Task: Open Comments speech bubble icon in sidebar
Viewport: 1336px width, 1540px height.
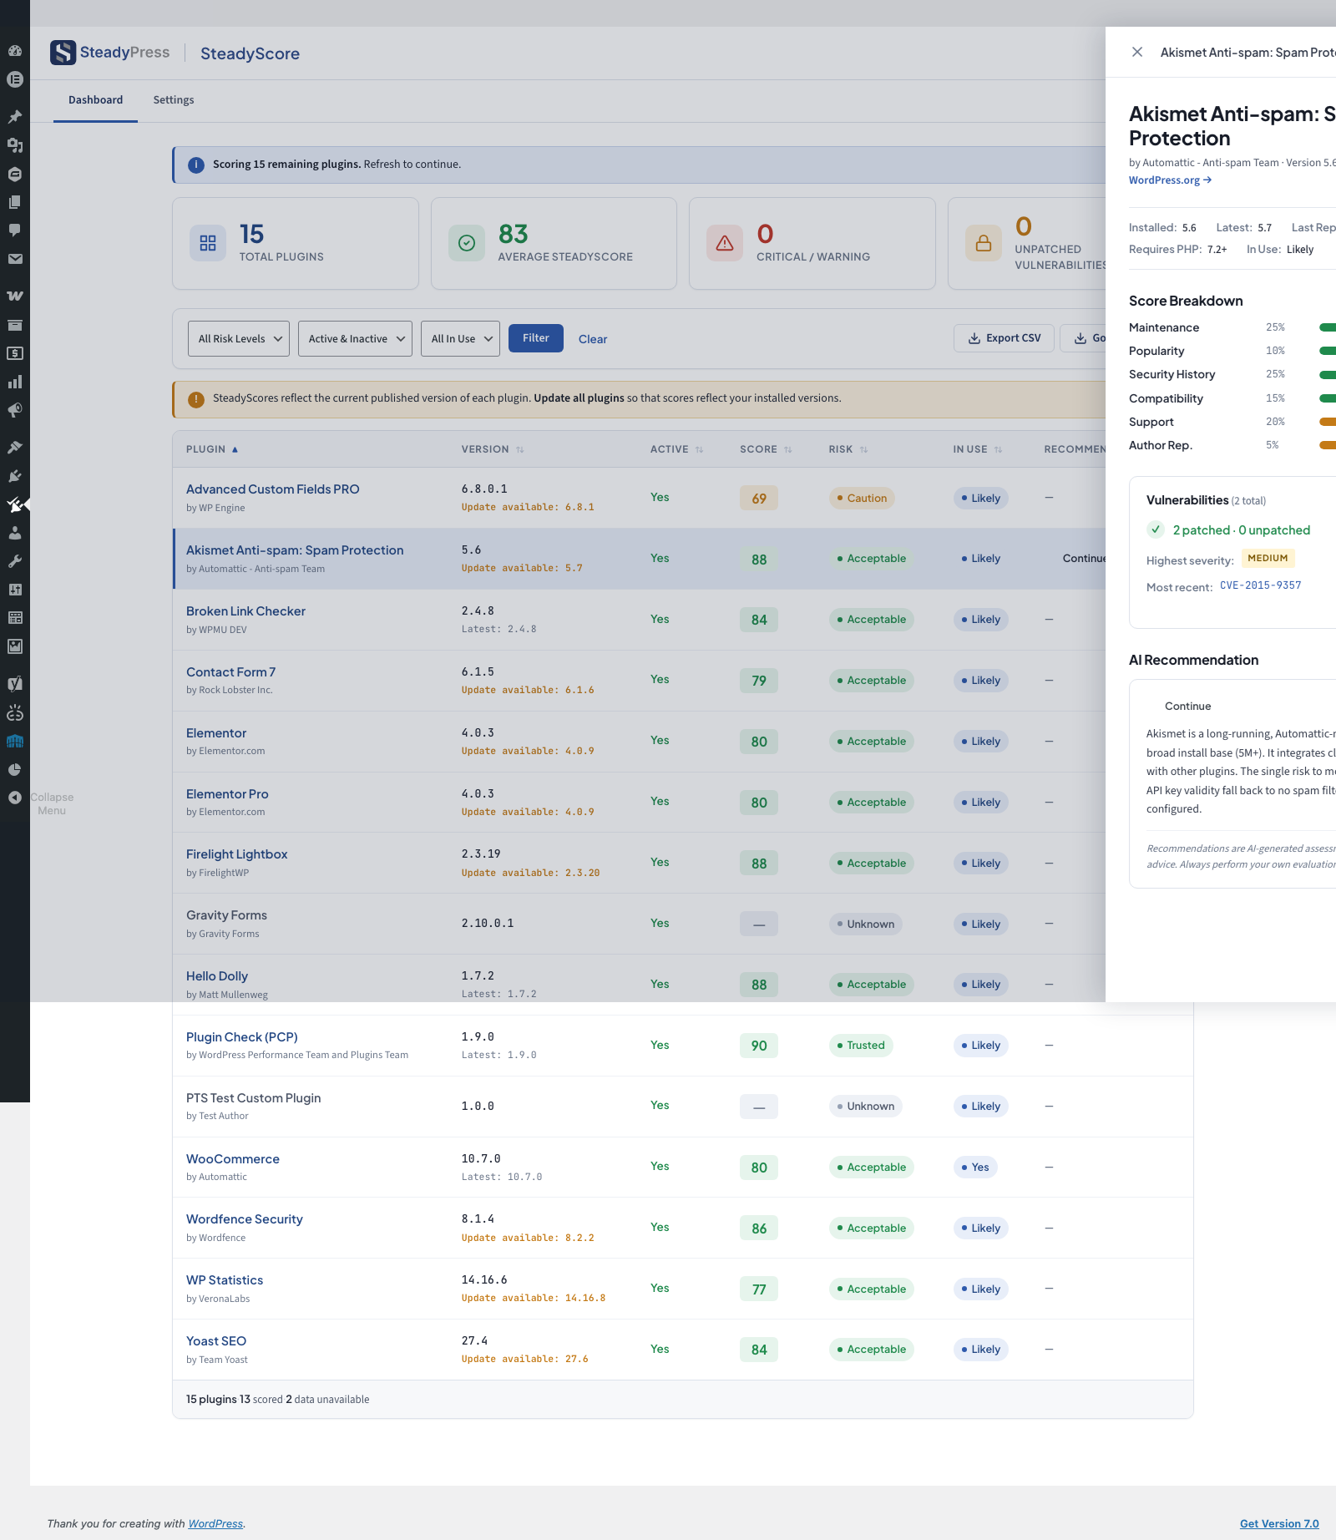Action: pyautogui.click(x=15, y=230)
